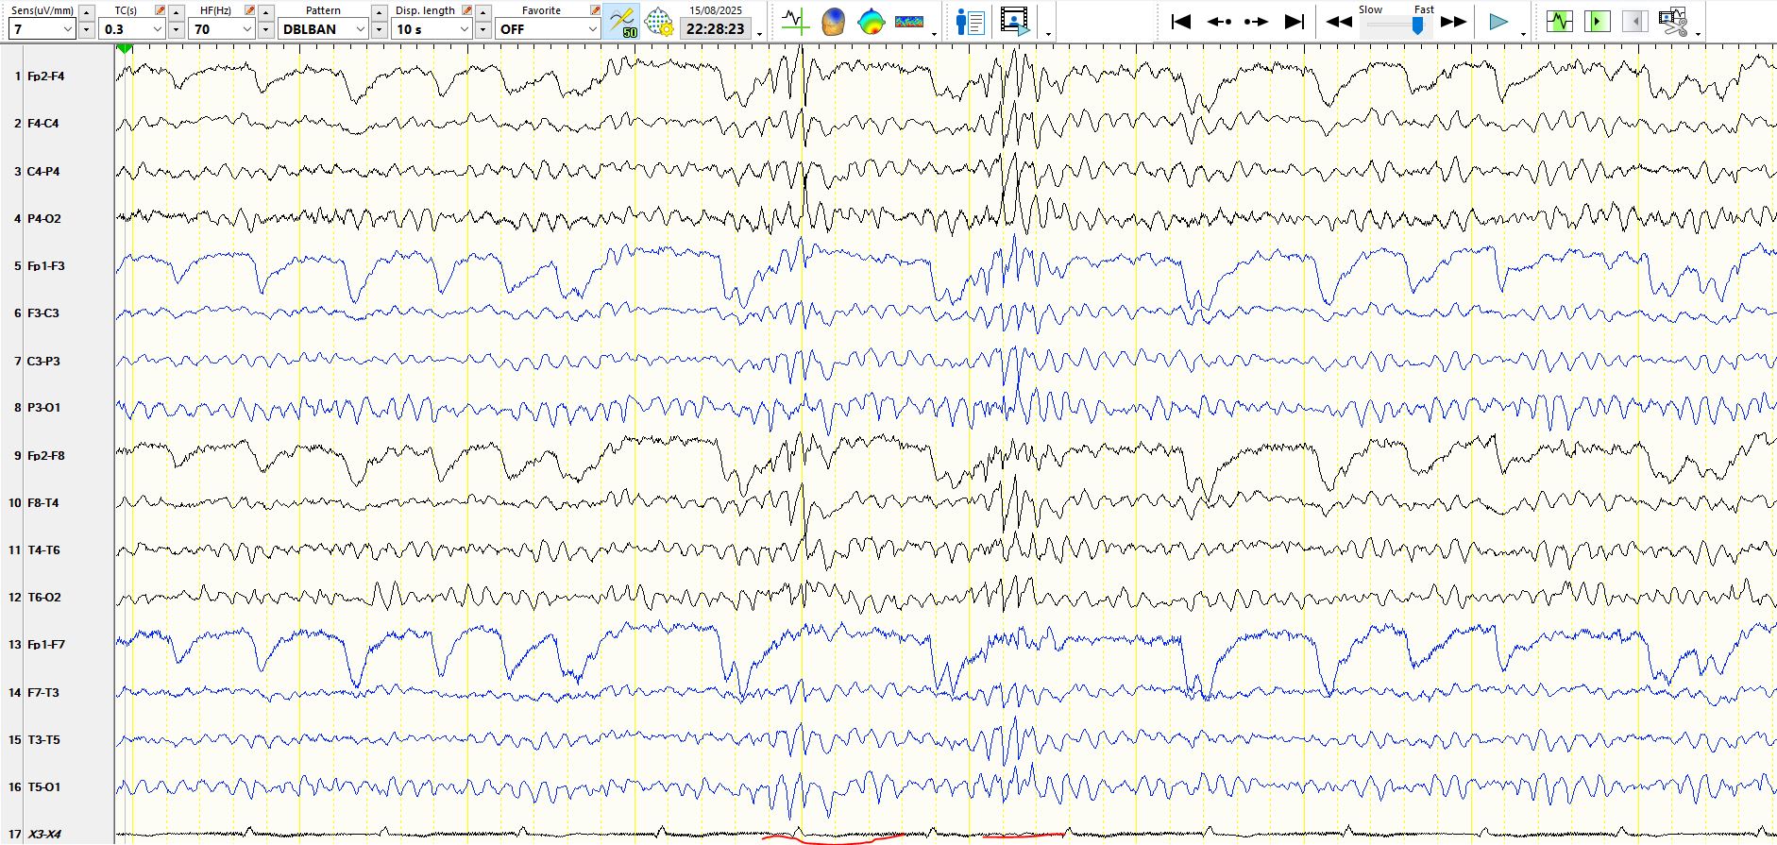
Task: Open electrode montage settings icon
Action: coord(658,21)
